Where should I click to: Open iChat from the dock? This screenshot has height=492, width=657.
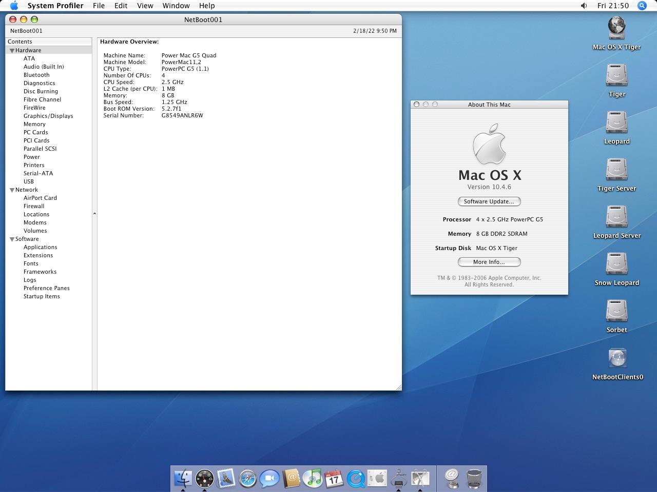click(269, 479)
